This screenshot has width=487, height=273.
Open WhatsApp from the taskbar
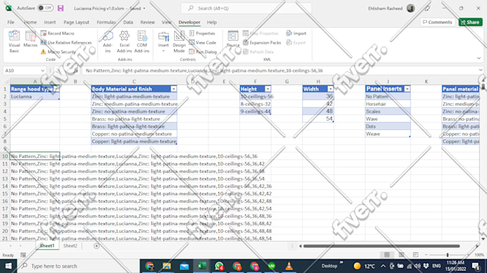point(219,266)
